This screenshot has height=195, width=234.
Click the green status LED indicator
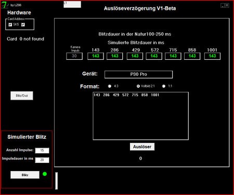click(x=45, y=174)
